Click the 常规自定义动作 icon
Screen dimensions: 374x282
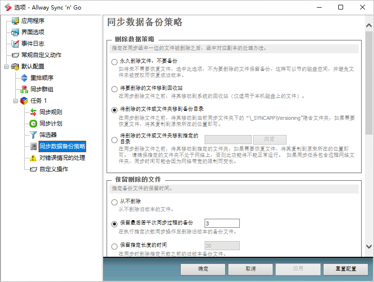(15, 55)
